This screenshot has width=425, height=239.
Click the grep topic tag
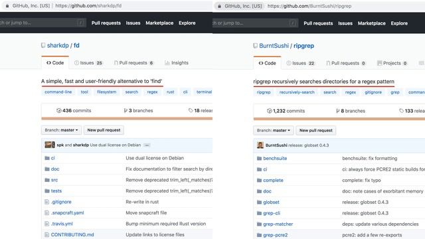395,92
